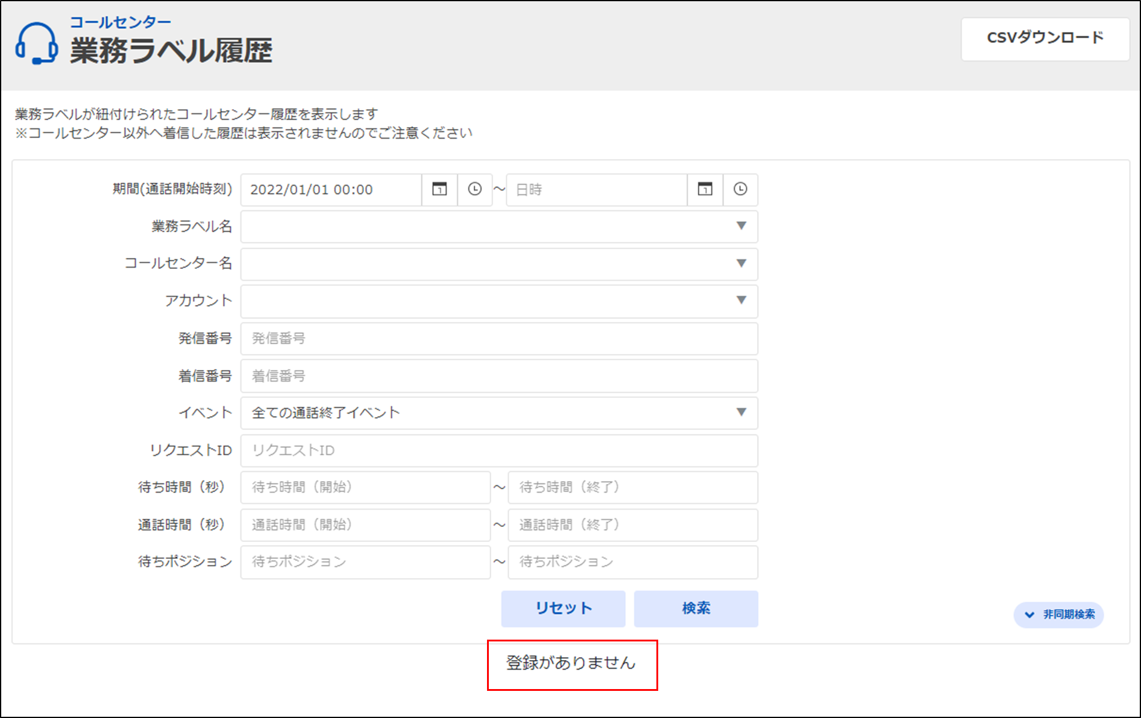The image size is (1141, 718).
Task: Click the コールセンター breadcrumb link
Action: (121, 22)
